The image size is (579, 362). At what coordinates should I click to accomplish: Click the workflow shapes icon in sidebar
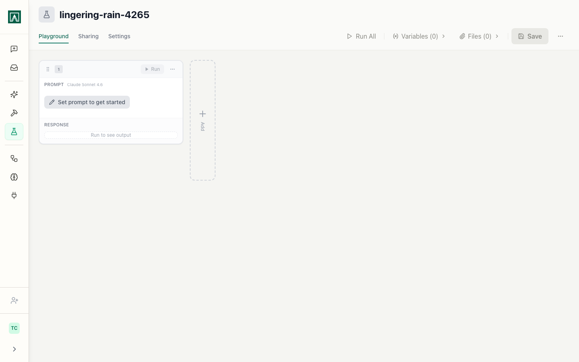point(14,158)
